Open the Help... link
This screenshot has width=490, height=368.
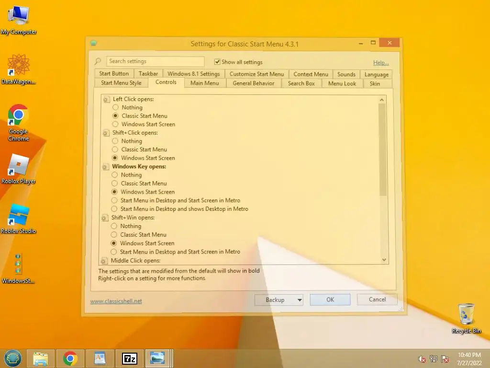[x=381, y=63]
